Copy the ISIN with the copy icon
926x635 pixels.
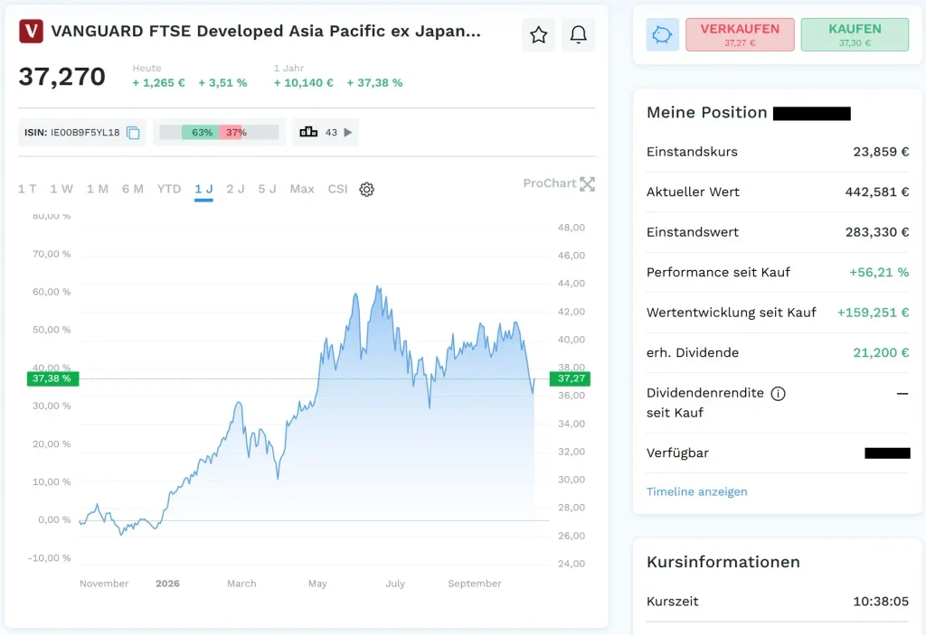[x=134, y=133]
